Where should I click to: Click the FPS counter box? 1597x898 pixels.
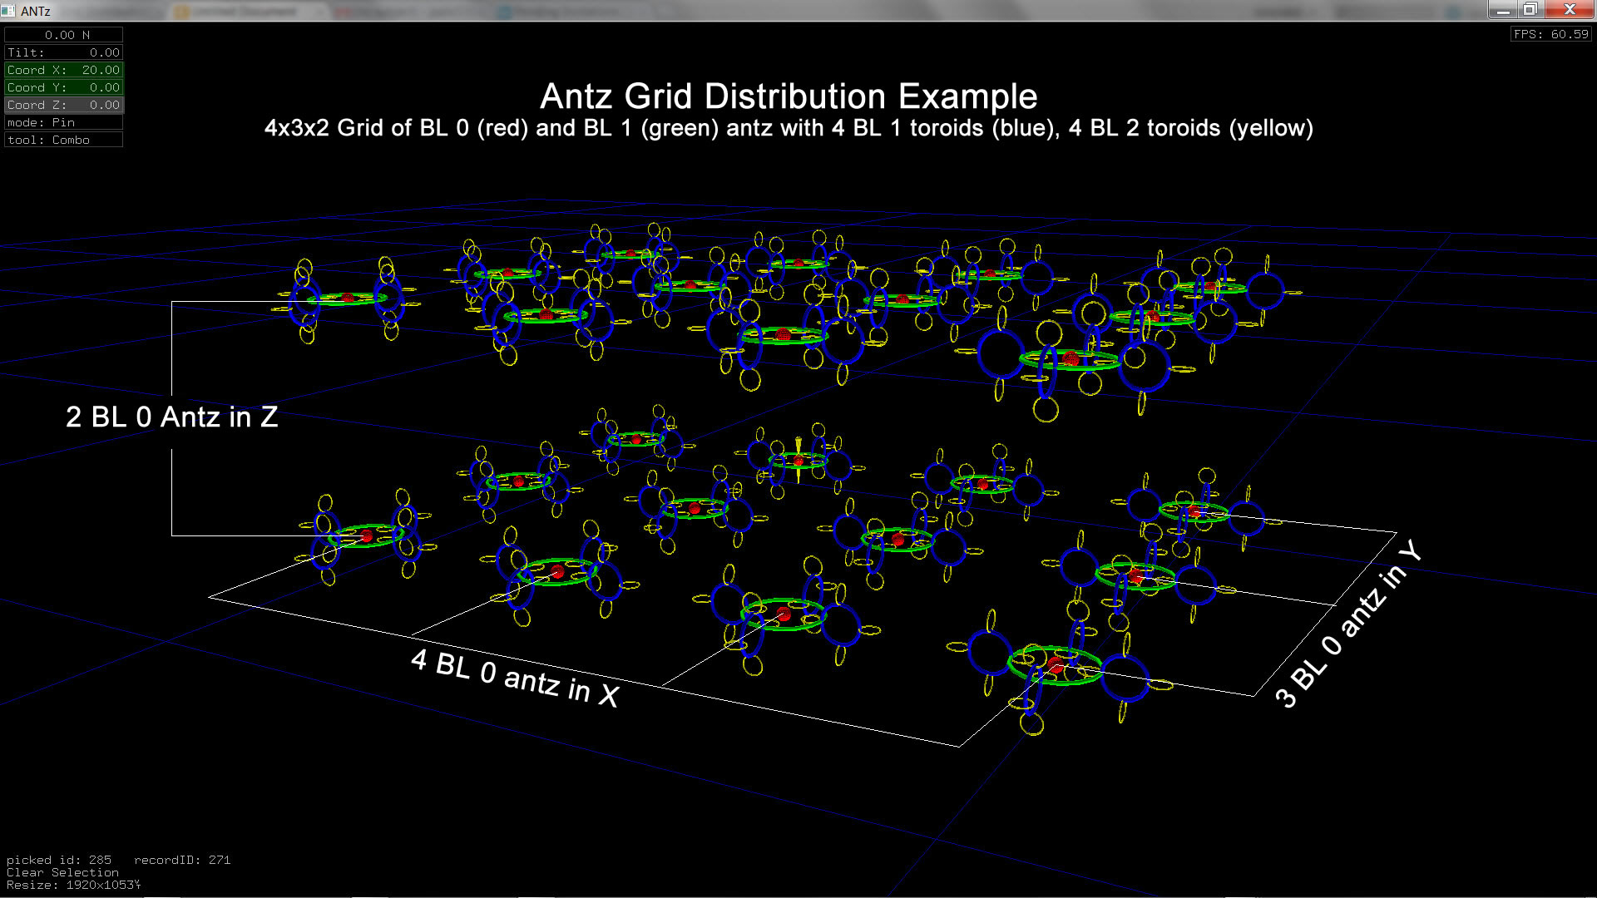pyautogui.click(x=1550, y=34)
